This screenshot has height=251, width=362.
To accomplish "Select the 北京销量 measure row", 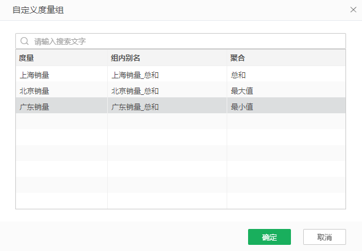I will 181,91.
